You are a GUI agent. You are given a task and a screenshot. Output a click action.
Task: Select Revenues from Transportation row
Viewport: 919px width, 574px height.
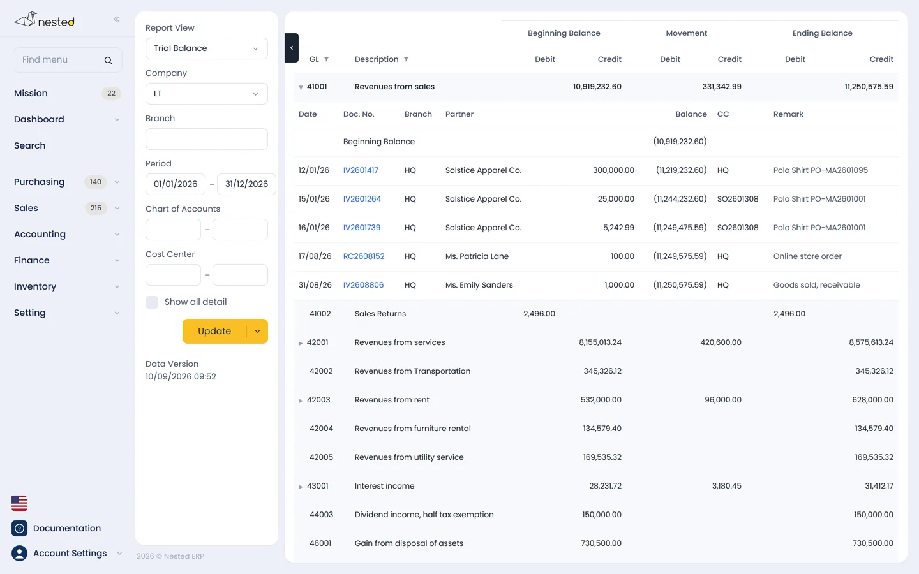[x=596, y=371]
